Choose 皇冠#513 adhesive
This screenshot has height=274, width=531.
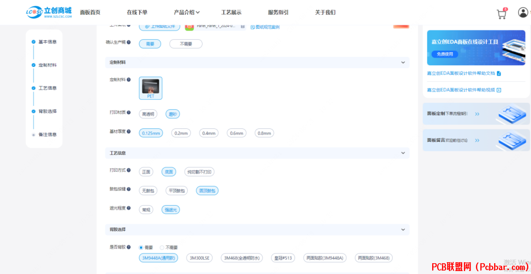283,258
